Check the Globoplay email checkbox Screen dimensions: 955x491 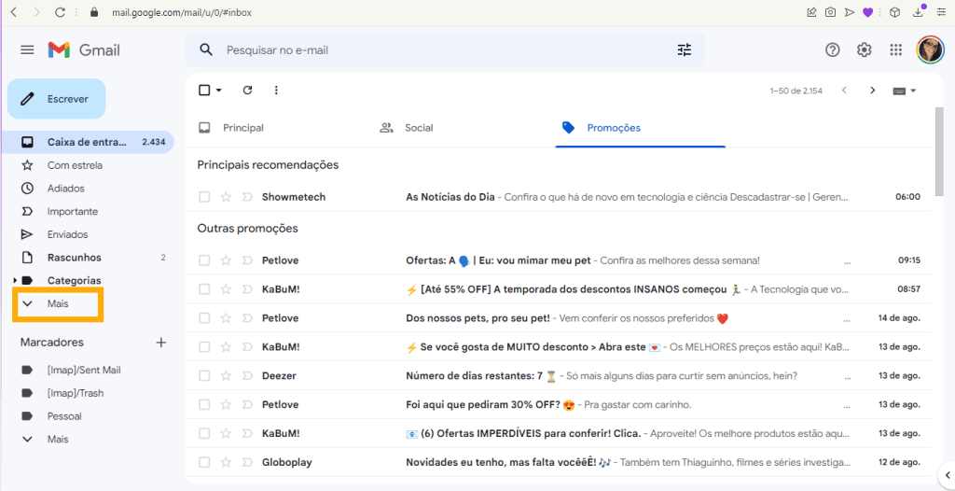(204, 462)
